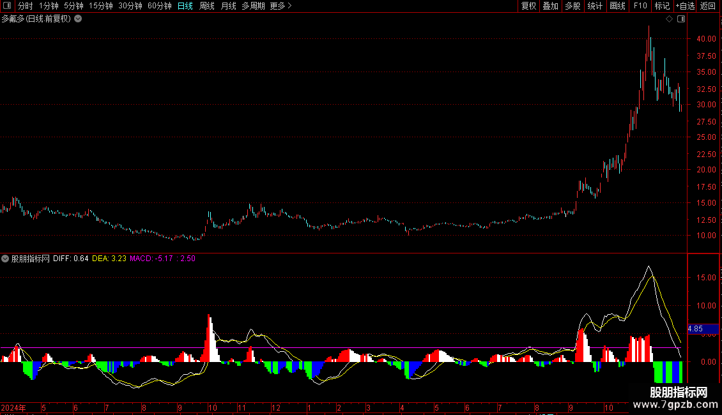
Task: Switch to 日线 daily chart
Action: point(185,6)
